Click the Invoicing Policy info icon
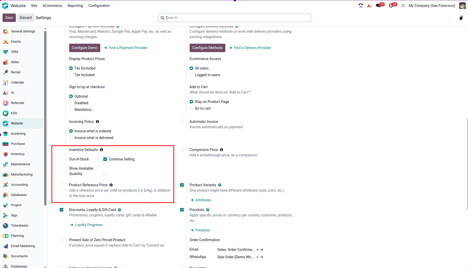Viewport: 468px width, 268px height. pos(97,122)
